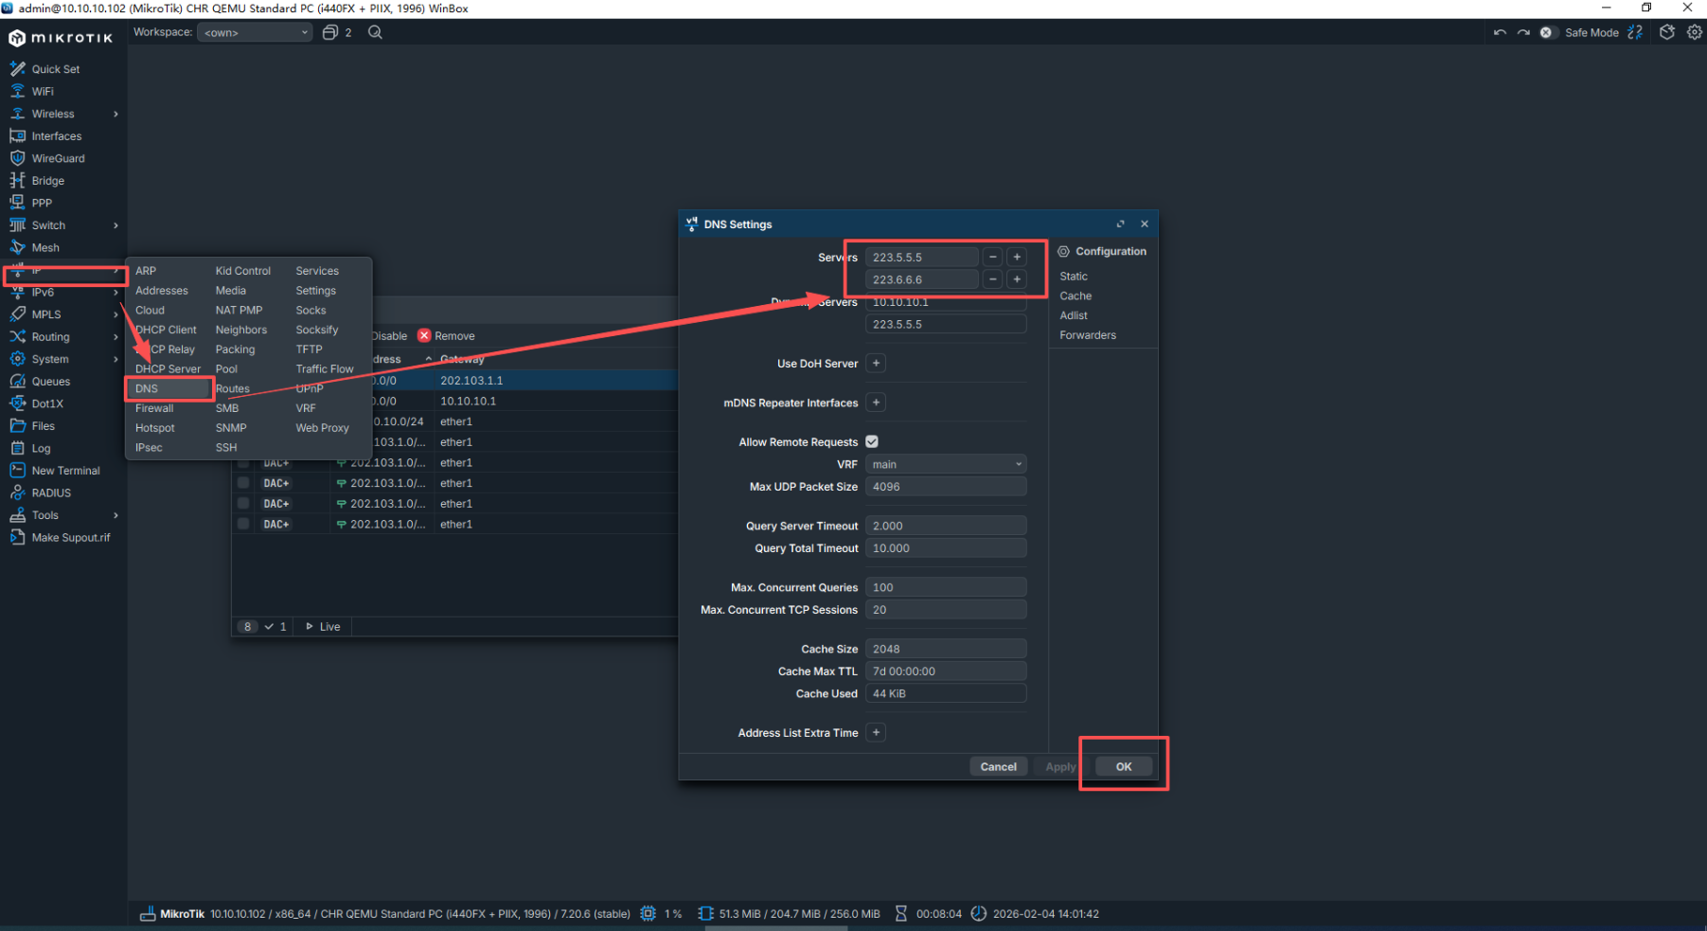Remove the 223.6.6.6 server with minus button

point(992,279)
